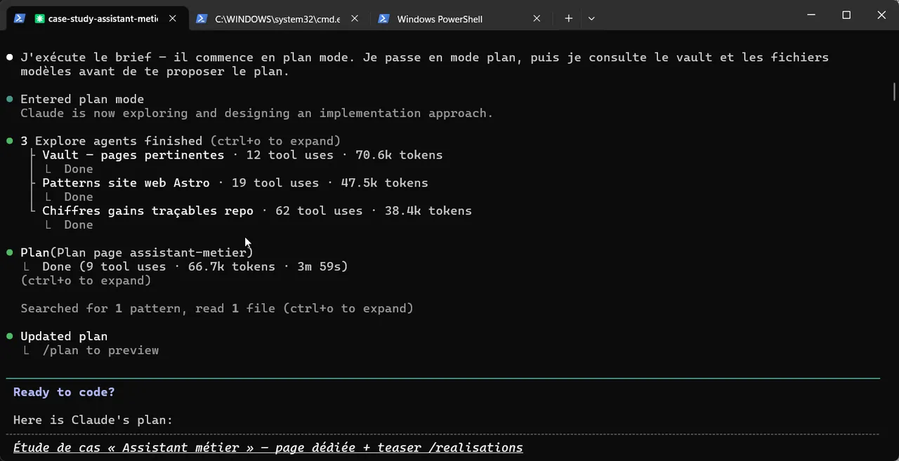Screen dimensions: 899x461
Task: Click 'Plan(Plan page assistant-metier)' line
Action: click(x=136, y=253)
